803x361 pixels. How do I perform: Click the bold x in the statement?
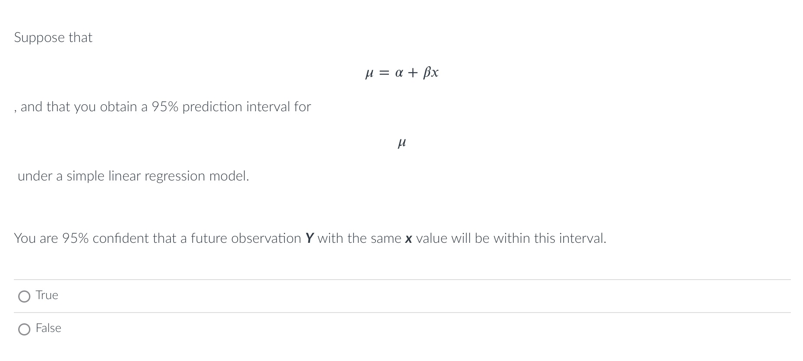coord(408,238)
